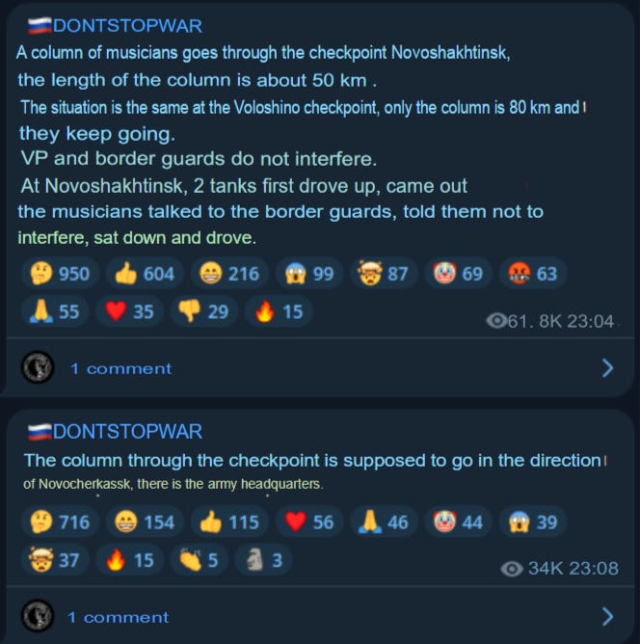Open commenter avatar on first post
This screenshot has height=644, width=640.
[x=38, y=366]
